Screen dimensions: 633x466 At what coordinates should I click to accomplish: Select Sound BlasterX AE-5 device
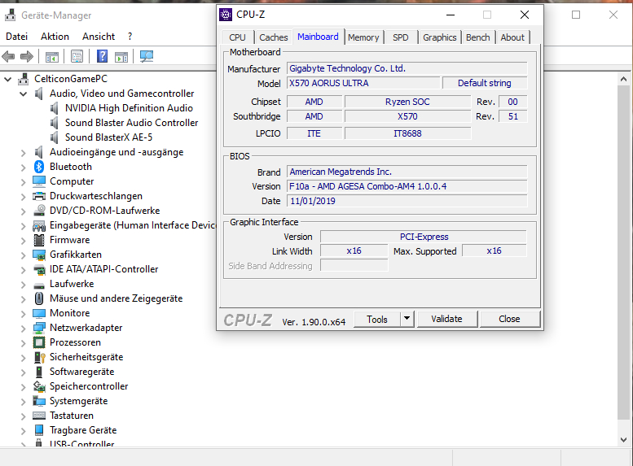click(108, 137)
